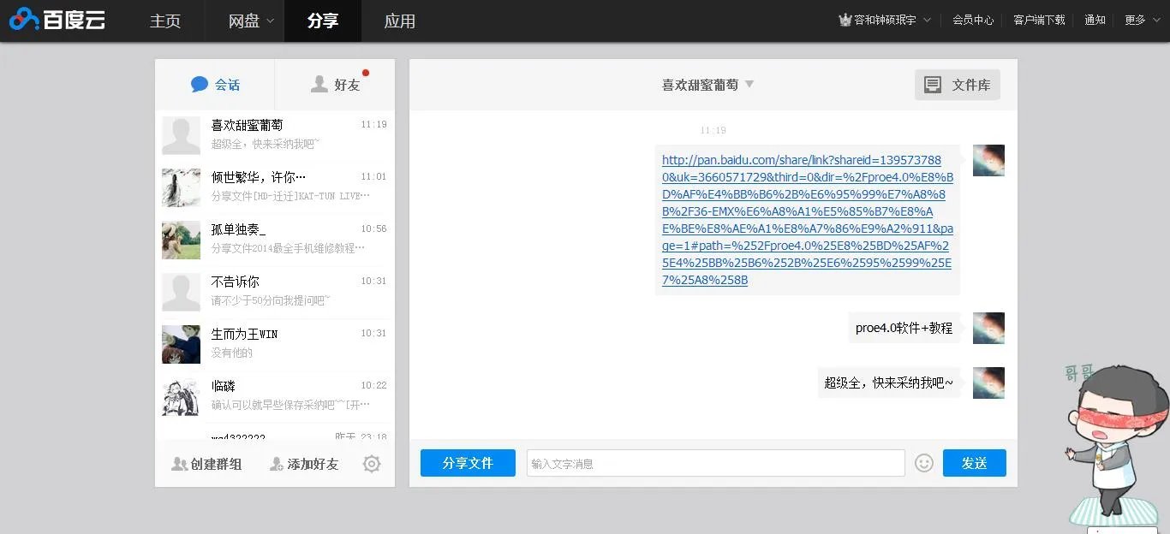Click the emoji smiley icon near message box
This screenshot has height=534, width=1170.
[923, 462]
